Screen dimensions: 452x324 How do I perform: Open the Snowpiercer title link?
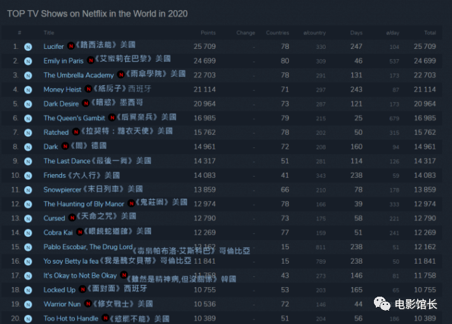point(63,189)
